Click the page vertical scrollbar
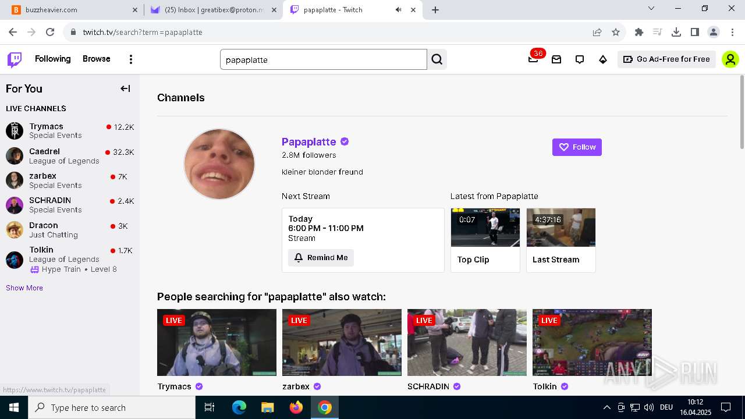Viewport: 745px width, 419px height. click(742, 111)
